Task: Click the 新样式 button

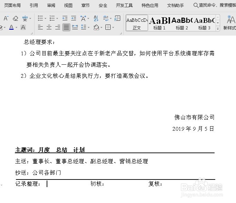Action: [229, 22]
